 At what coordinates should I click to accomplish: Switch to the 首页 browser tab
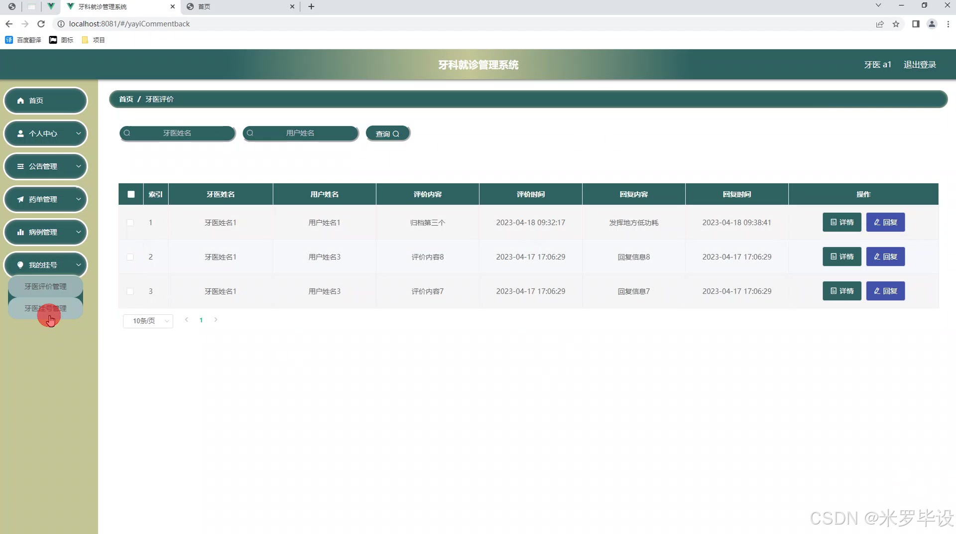click(240, 6)
